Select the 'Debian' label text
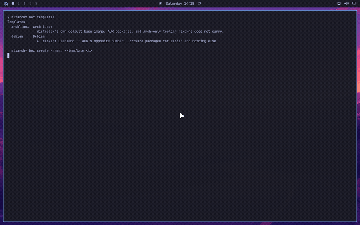Screen dimensions: 360x225 (39, 36)
